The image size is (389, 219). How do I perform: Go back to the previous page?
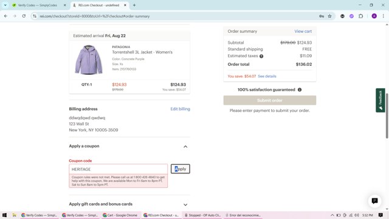click(5, 16)
